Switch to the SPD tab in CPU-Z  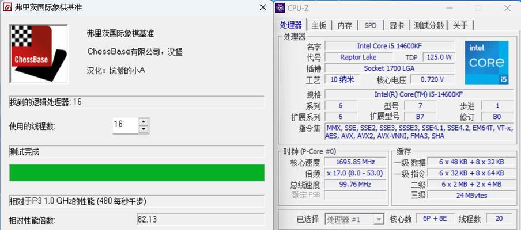coord(371,25)
